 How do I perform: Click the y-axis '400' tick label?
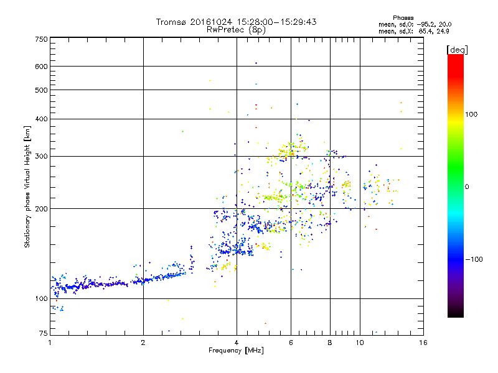point(41,119)
